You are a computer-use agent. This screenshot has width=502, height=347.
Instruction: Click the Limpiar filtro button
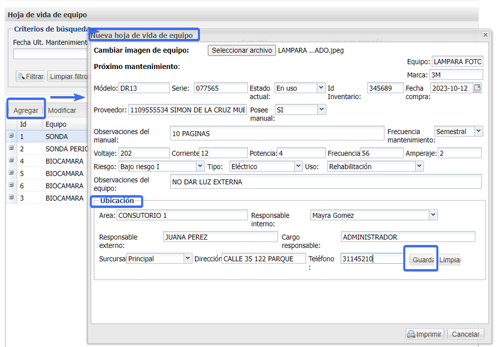68,77
